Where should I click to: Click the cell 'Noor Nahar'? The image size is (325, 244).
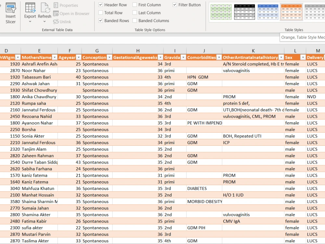click(39, 71)
